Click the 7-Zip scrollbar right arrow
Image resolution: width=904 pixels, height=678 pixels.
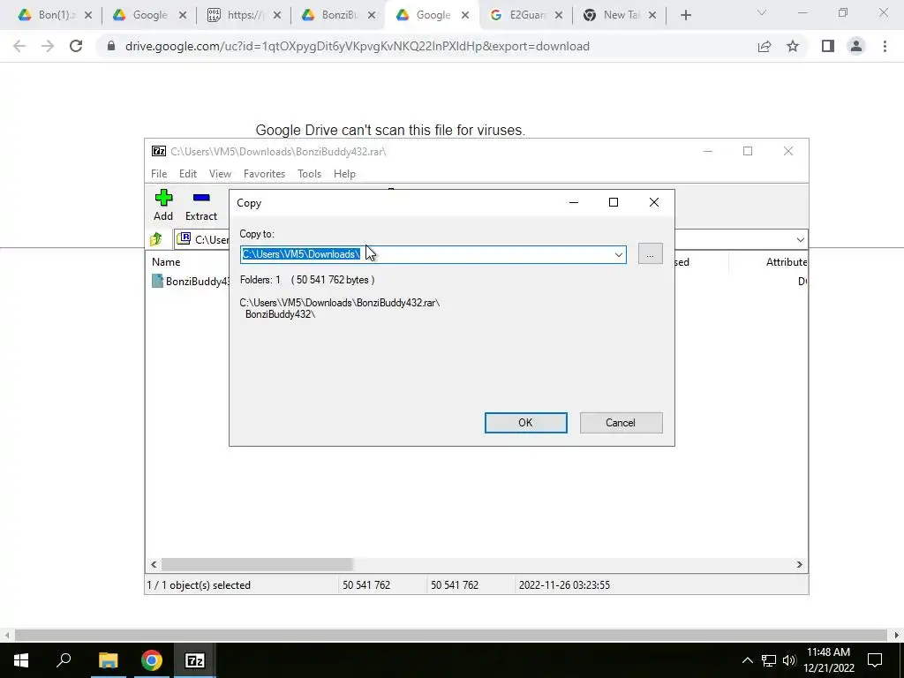799,564
